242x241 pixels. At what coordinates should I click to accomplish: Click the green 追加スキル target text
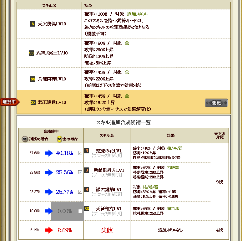click(137, 14)
